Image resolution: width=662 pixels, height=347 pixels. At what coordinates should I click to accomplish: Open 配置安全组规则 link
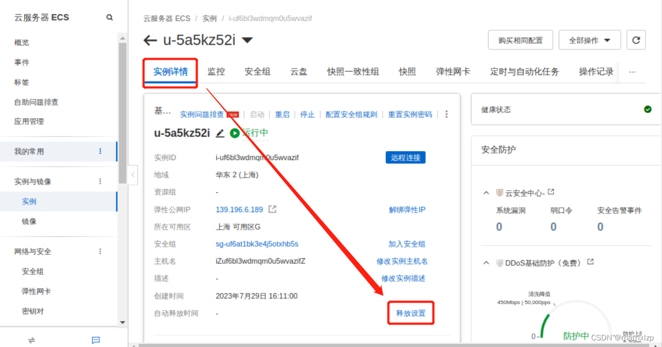[351, 115]
